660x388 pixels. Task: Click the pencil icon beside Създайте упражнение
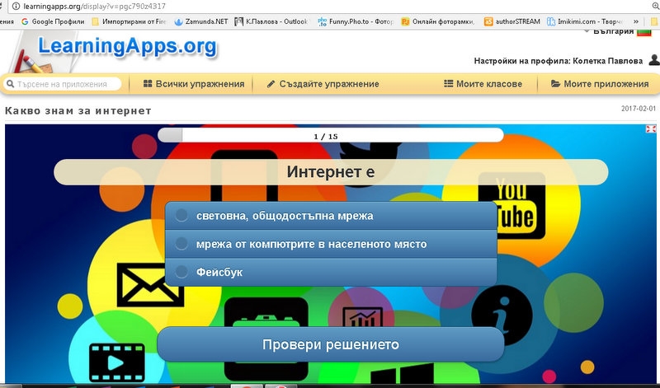coord(271,84)
